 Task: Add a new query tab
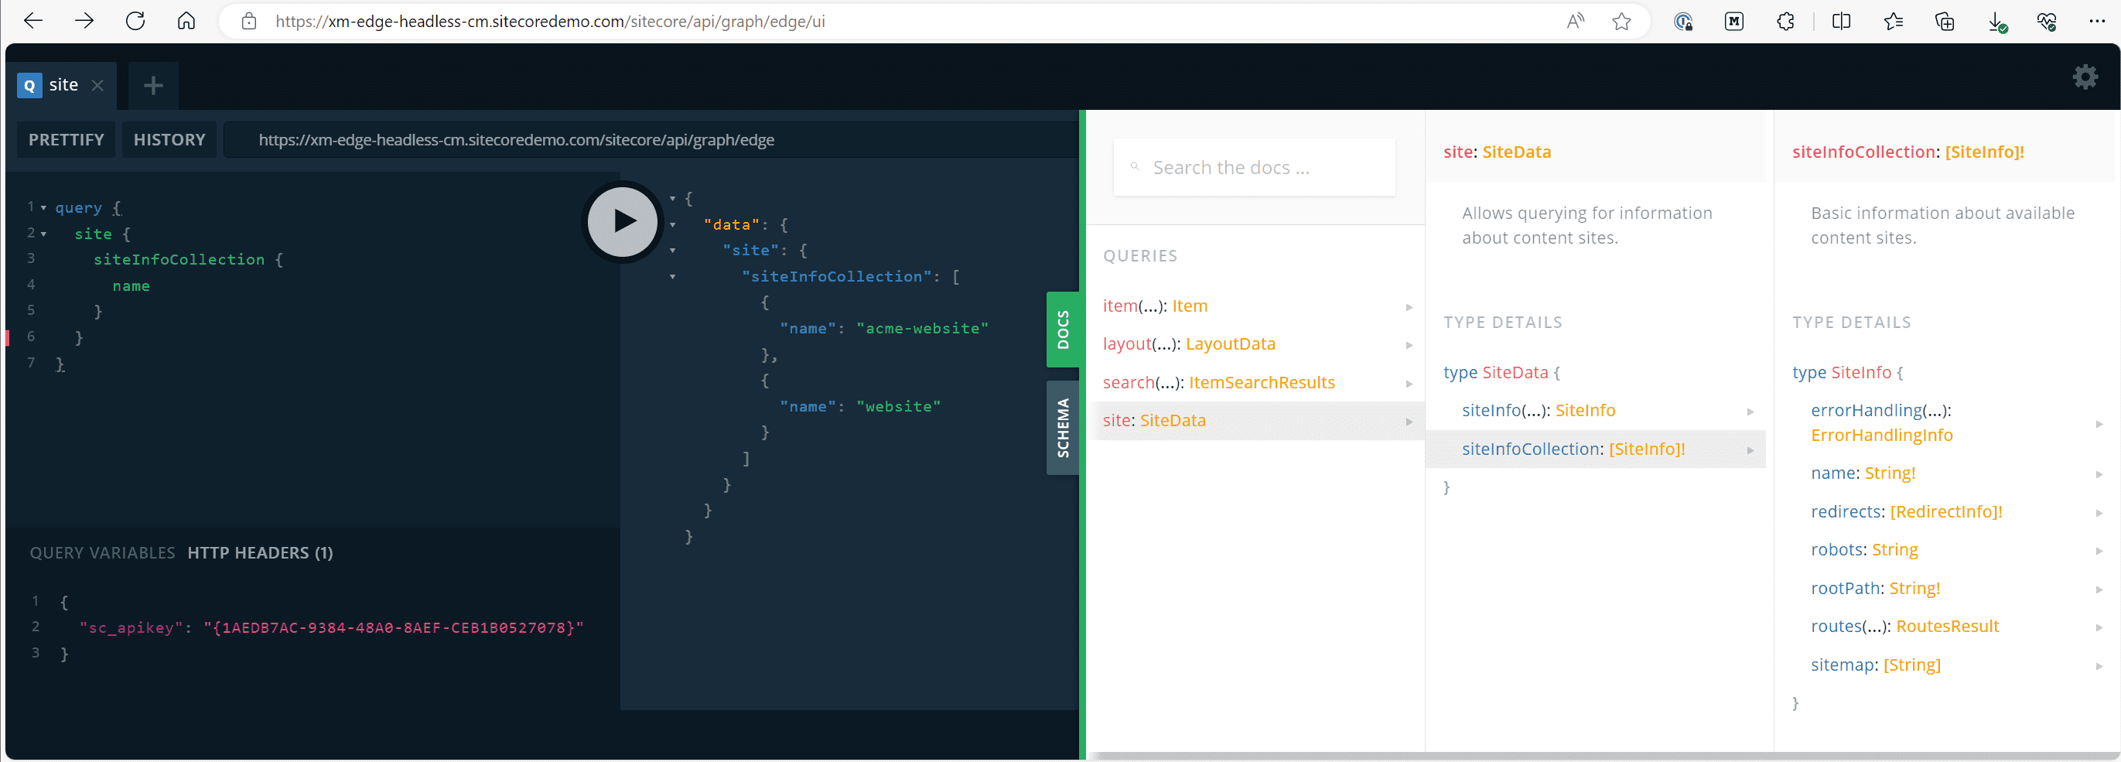(153, 86)
